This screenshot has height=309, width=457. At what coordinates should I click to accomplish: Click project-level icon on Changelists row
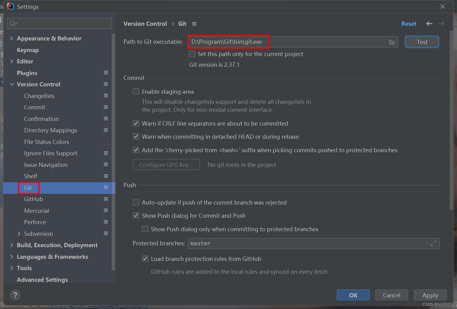(106, 96)
